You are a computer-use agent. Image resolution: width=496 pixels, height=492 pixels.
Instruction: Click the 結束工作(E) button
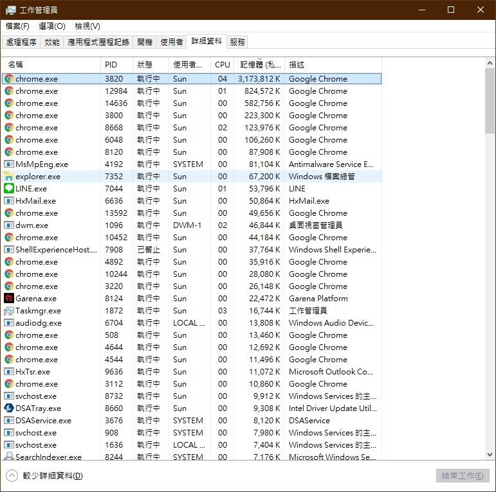click(x=463, y=475)
